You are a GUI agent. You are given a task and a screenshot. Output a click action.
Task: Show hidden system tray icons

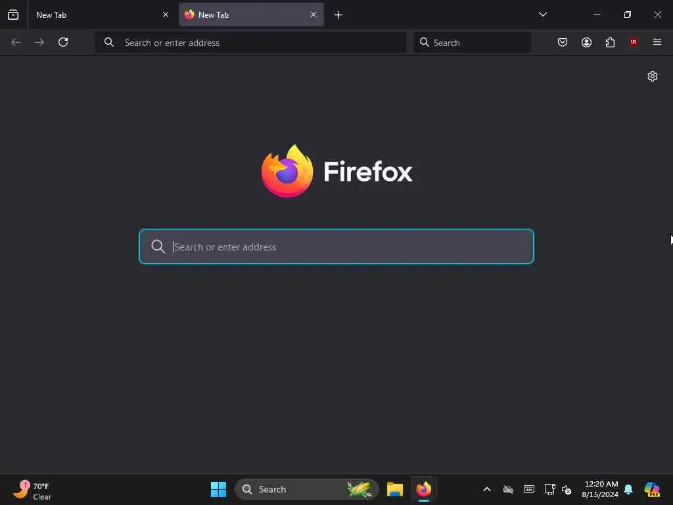click(487, 489)
